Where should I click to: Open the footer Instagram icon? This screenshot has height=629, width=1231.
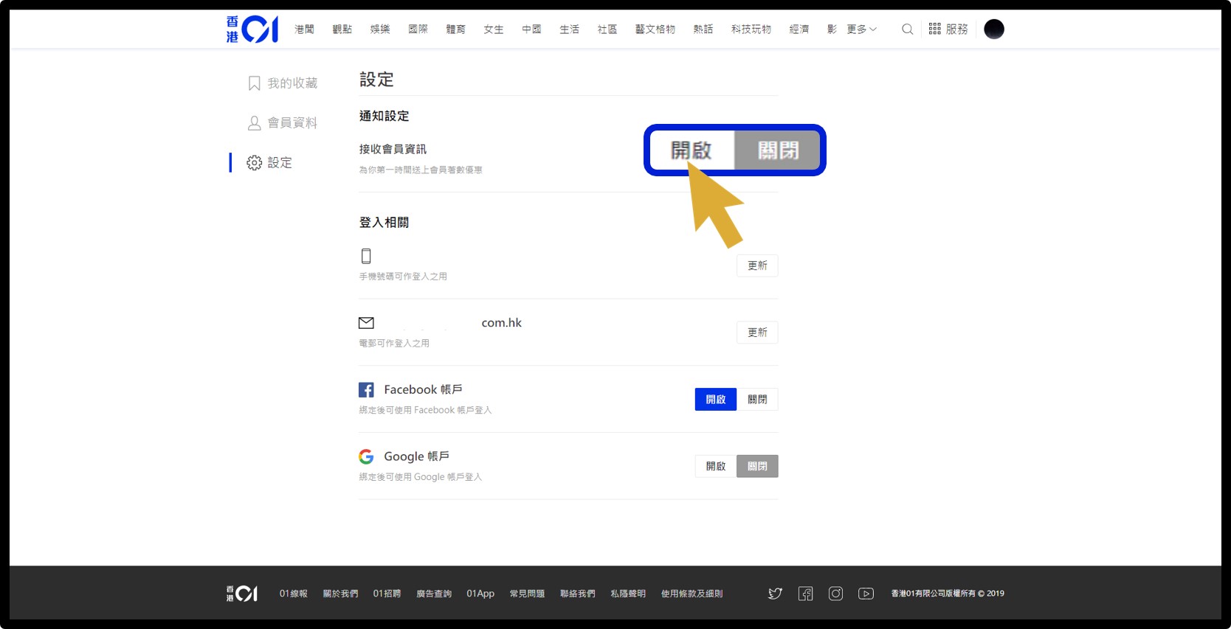835,594
